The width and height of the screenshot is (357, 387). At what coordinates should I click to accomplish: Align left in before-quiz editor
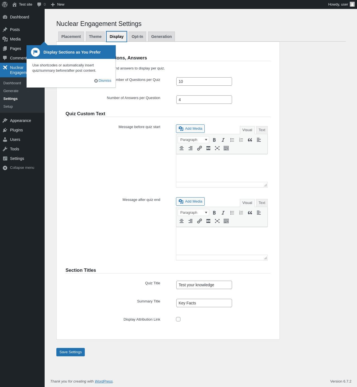tap(259, 140)
